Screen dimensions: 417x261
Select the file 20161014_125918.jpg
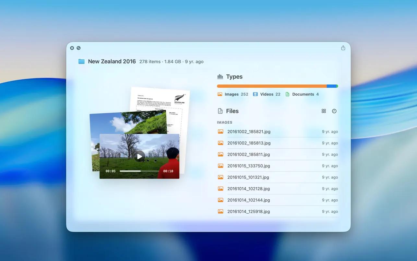tap(278, 211)
